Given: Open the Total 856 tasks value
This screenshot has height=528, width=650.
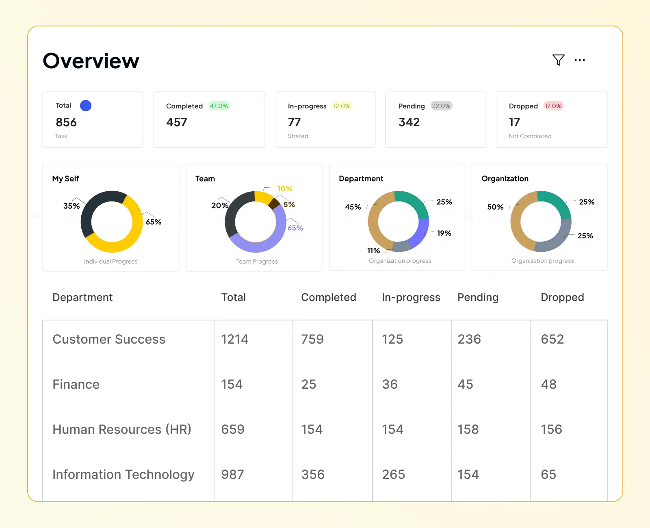Looking at the screenshot, I should pyautogui.click(x=66, y=122).
